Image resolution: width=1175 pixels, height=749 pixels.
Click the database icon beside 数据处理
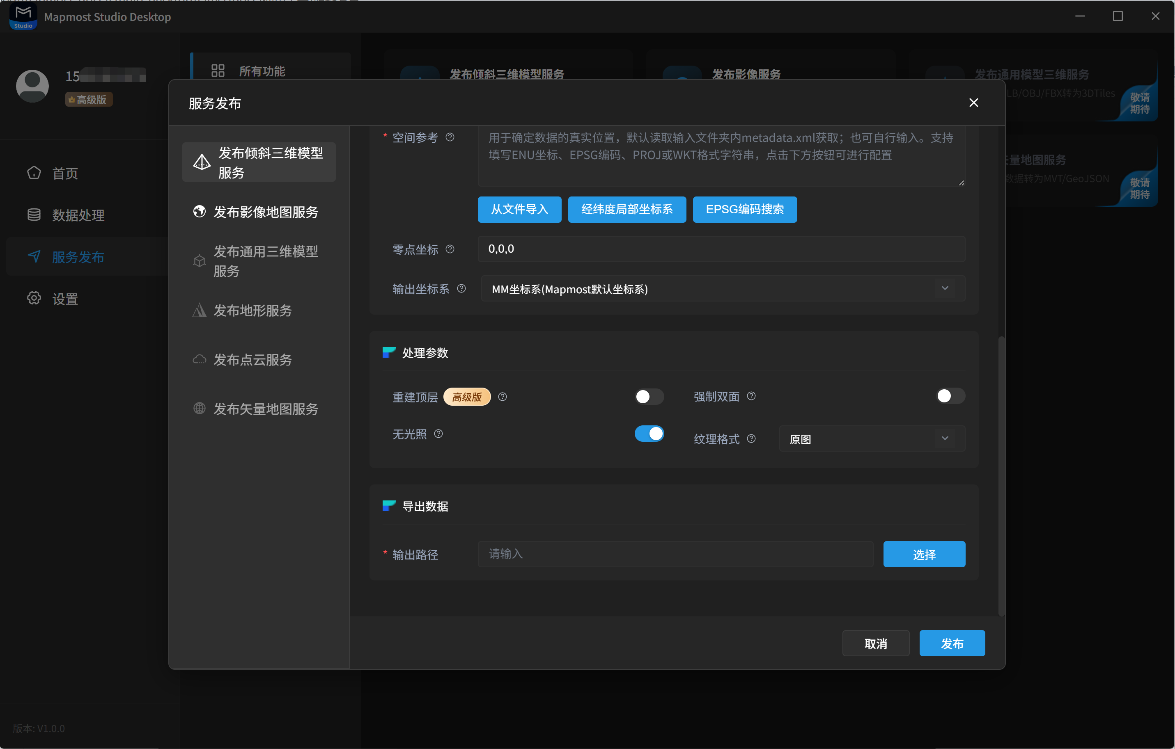[x=34, y=215]
